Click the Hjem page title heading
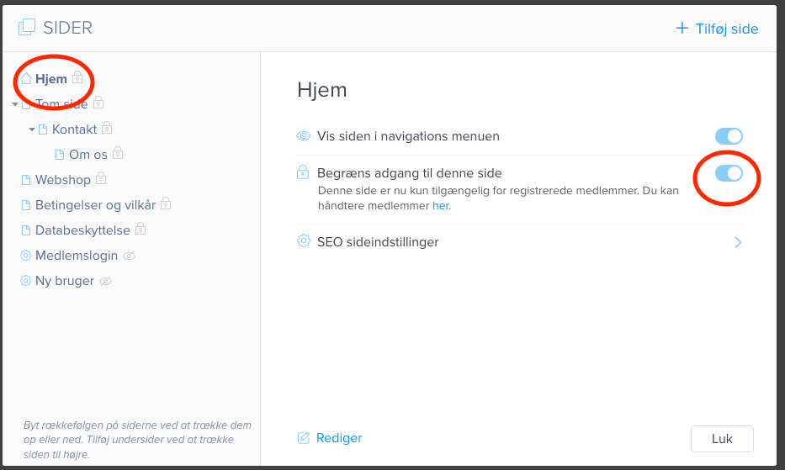This screenshot has width=785, height=470. point(322,90)
